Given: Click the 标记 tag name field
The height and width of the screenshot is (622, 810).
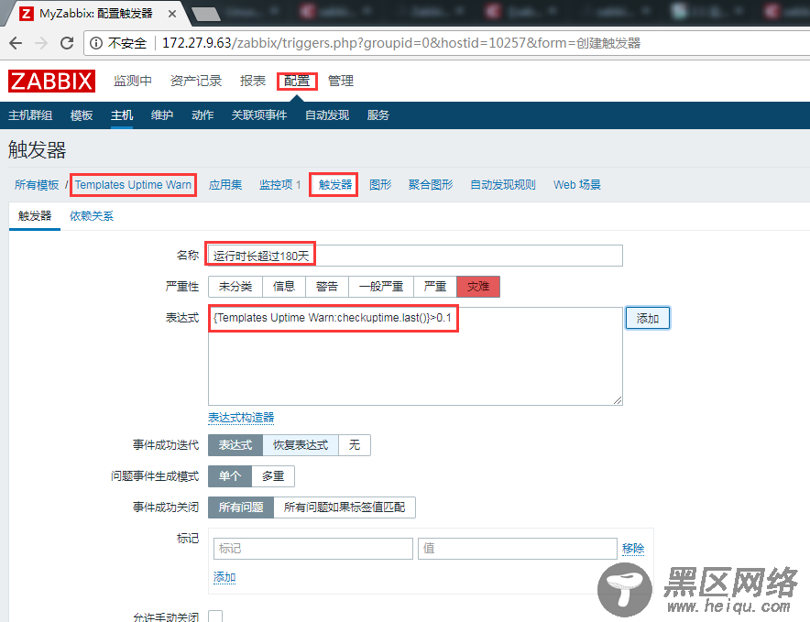Looking at the screenshot, I should pyautogui.click(x=313, y=549).
